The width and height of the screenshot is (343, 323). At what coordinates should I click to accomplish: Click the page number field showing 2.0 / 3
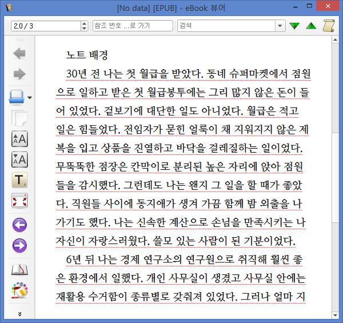[x=46, y=26]
